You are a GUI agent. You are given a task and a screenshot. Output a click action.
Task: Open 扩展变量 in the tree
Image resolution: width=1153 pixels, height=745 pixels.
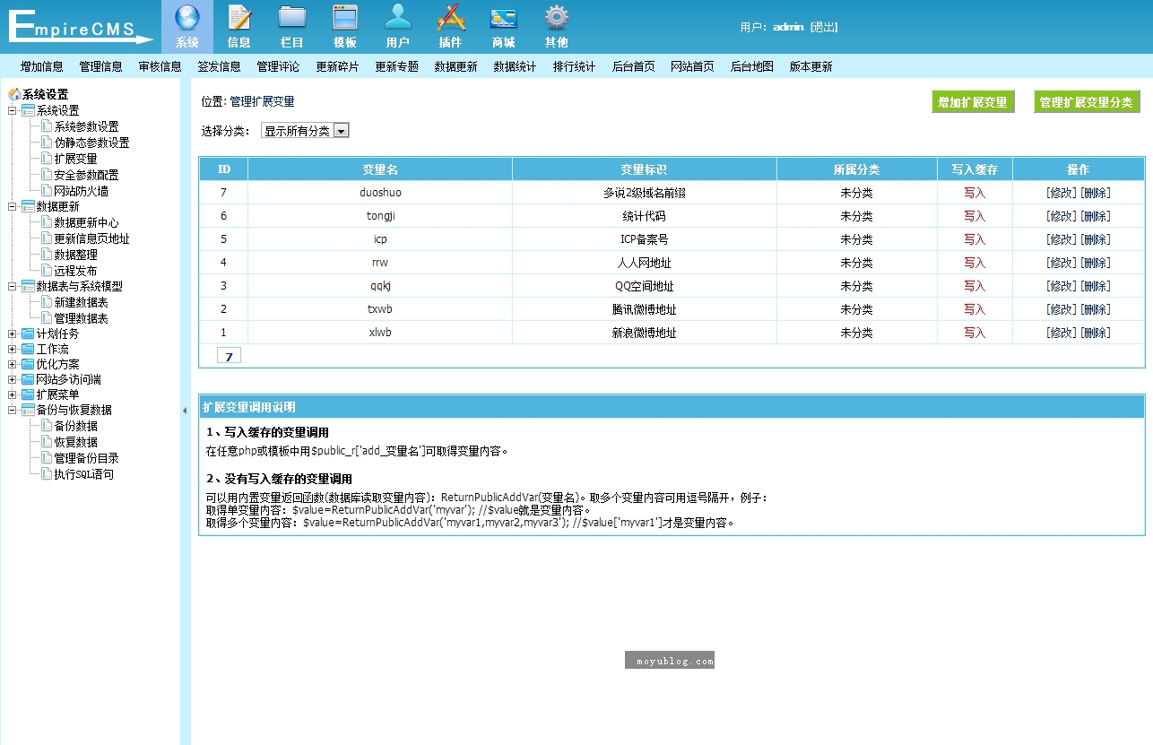click(75, 159)
